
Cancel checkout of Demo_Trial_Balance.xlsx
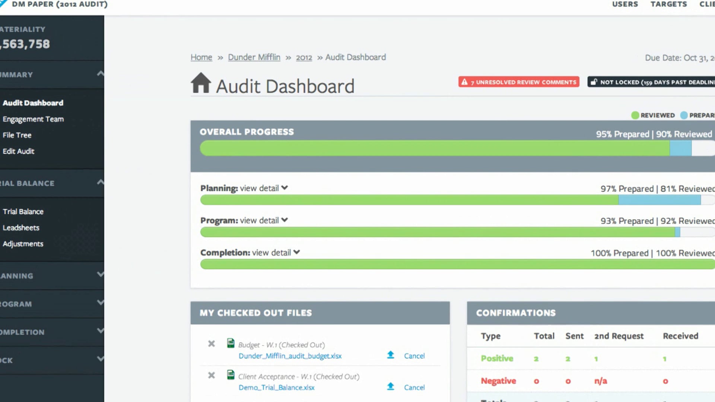414,387
